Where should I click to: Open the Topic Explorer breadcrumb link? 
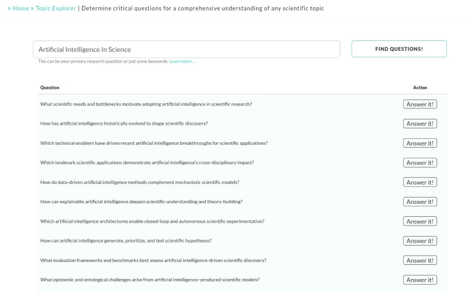click(56, 8)
